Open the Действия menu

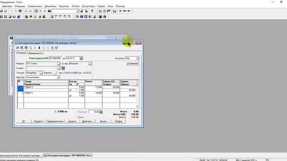(x=7, y=6)
